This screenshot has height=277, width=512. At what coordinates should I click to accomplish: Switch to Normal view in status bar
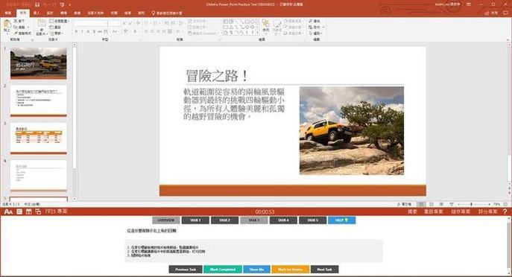422,204
